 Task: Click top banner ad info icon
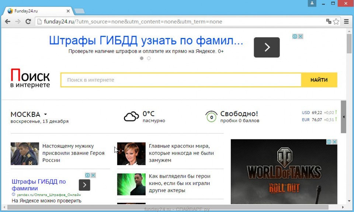point(295,37)
